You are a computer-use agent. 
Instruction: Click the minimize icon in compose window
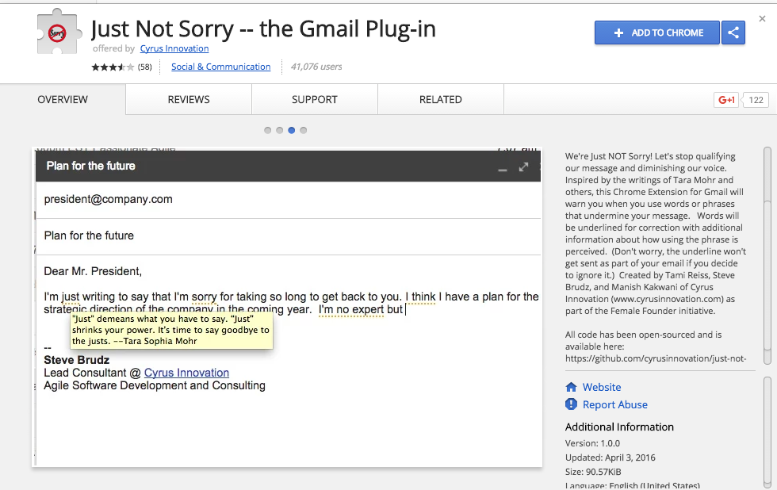[x=503, y=170]
